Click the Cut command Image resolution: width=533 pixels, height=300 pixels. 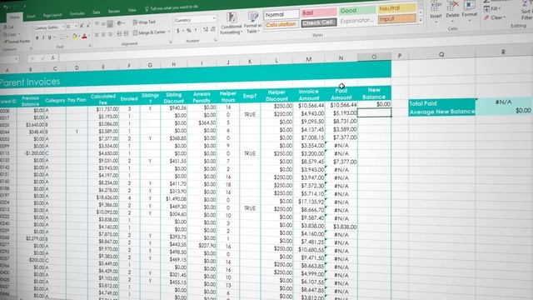point(9,27)
